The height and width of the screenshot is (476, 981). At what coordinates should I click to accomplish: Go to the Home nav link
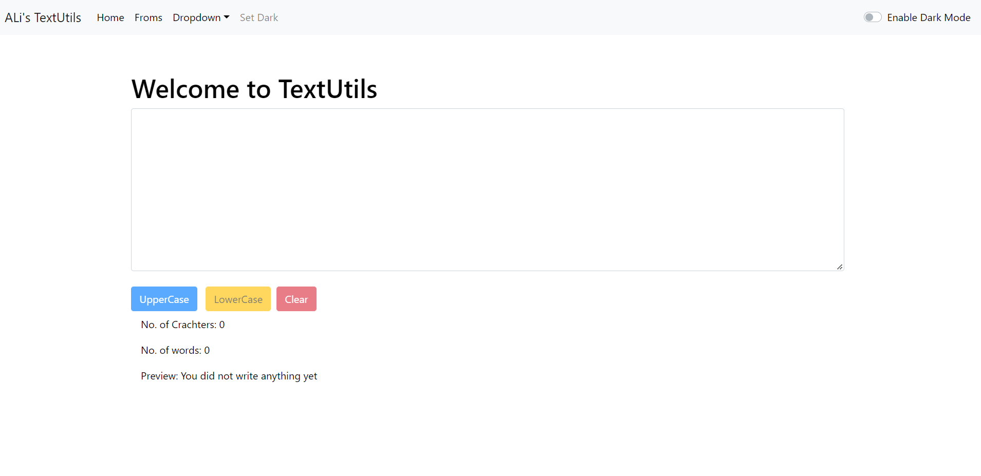[x=110, y=17]
